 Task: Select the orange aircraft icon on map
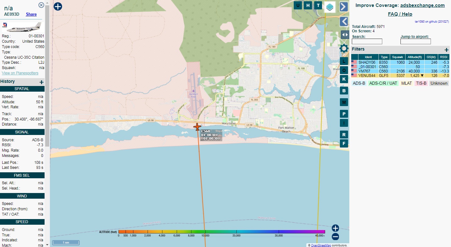point(197,127)
